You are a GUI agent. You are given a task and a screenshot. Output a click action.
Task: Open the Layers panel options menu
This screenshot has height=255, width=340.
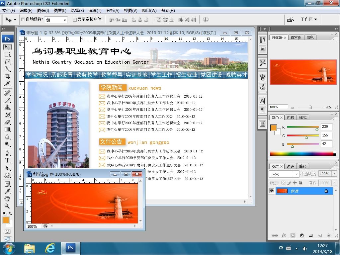[335, 168]
